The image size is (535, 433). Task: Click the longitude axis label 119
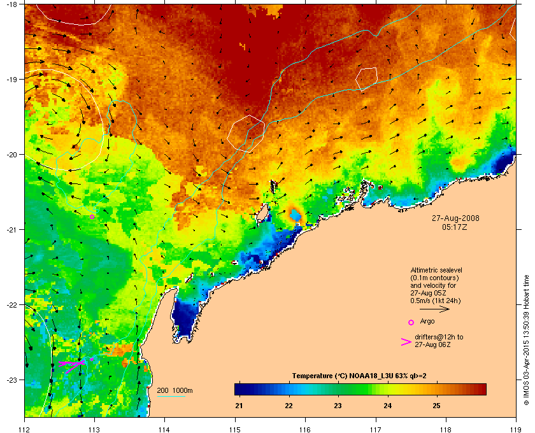click(516, 429)
